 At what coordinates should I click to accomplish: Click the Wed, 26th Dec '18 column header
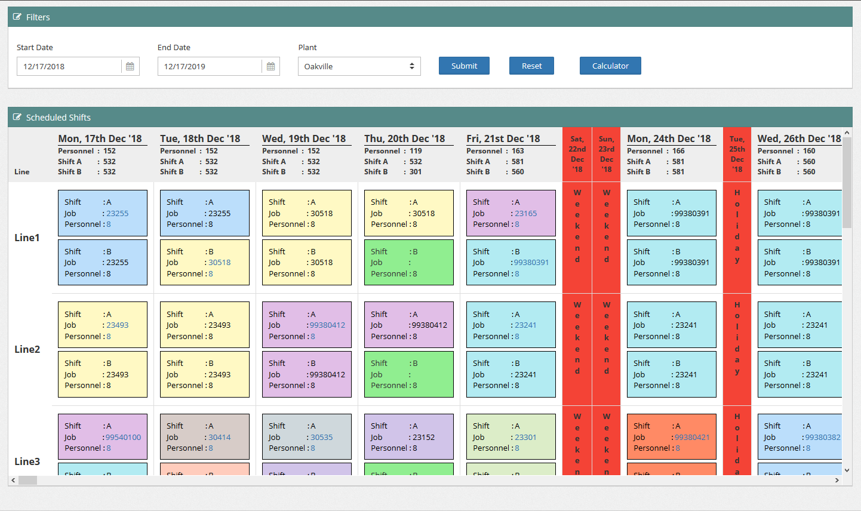799,138
